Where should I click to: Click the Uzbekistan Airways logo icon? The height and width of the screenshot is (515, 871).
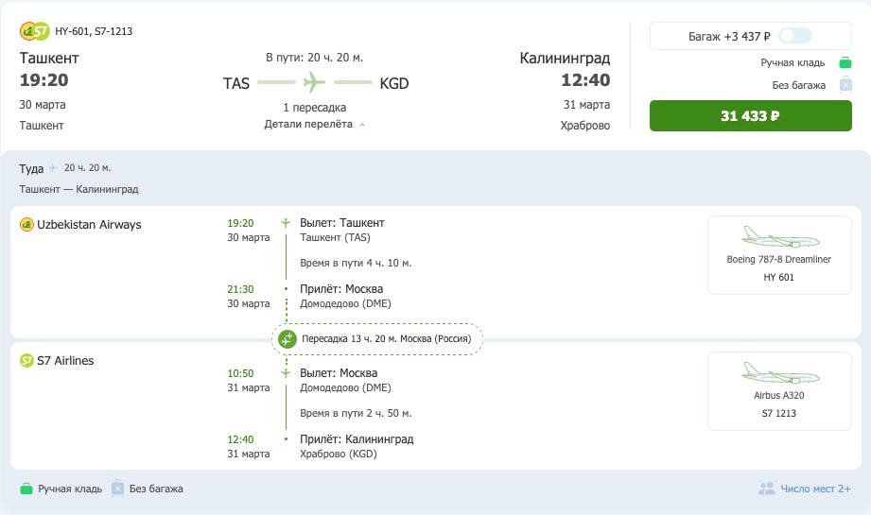26,225
